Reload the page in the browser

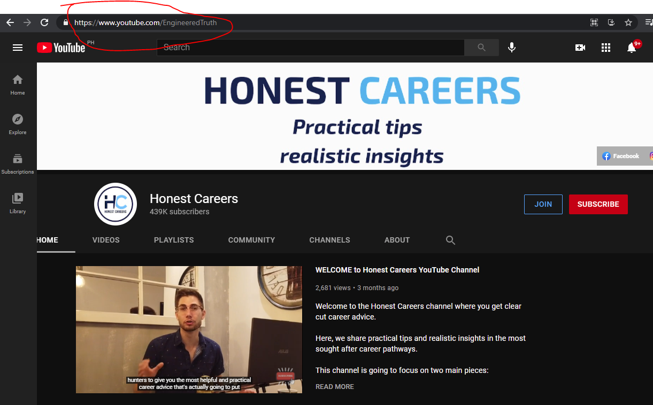(44, 22)
